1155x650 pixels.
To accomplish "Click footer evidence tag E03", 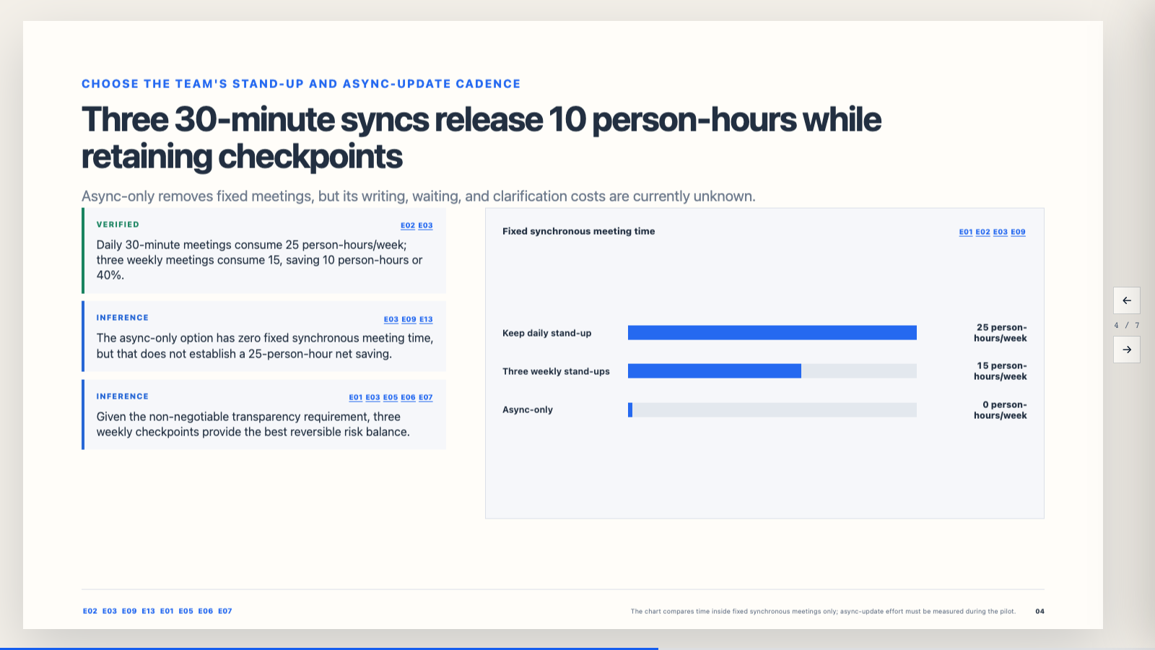I will 110,611.
